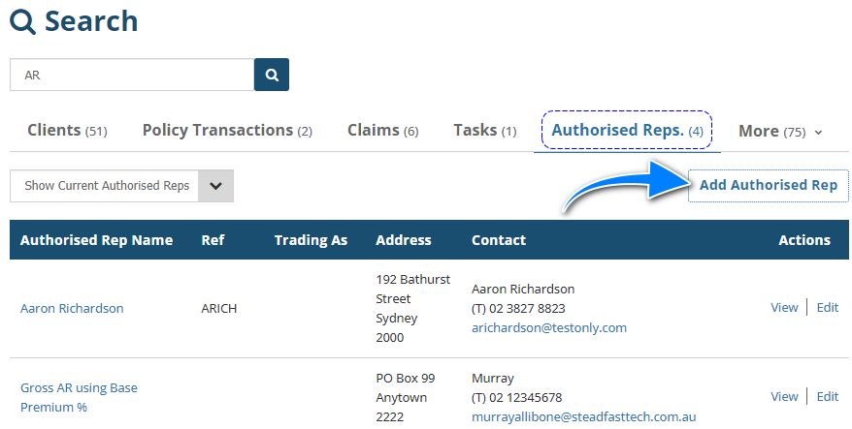Click the Show Current Authorised Reps filter
Image resolution: width=852 pixels, height=429 pixels.
(105, 186)
